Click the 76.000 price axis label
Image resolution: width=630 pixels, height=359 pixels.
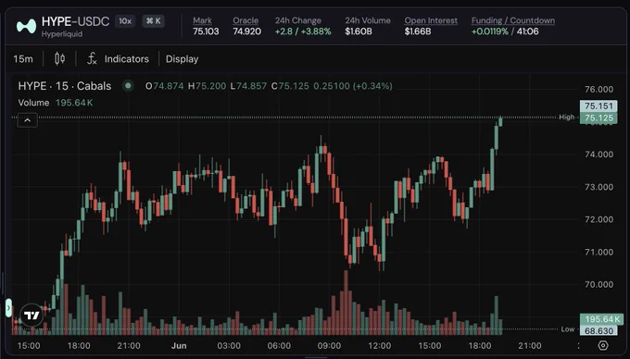pos(599,90)
